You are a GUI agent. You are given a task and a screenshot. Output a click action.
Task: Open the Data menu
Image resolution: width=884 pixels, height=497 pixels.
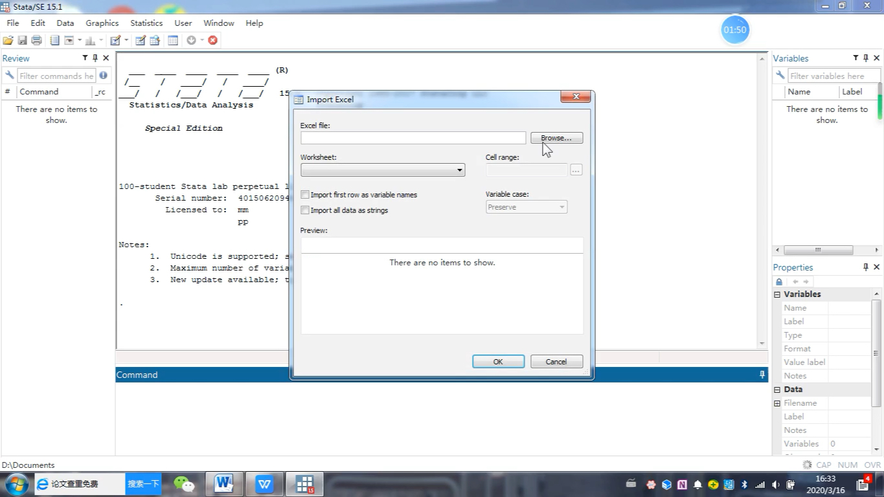pyautogui.click(x=65, y=23)
